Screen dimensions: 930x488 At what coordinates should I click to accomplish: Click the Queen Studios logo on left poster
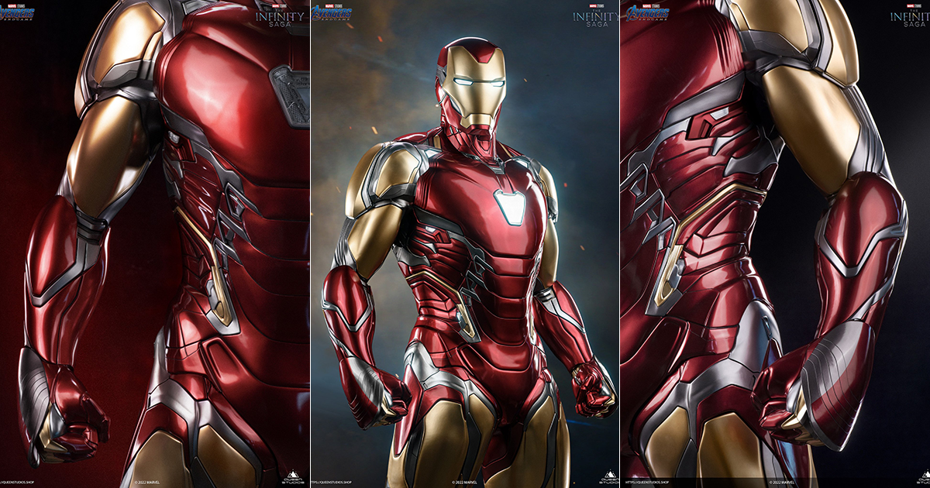pyautogui.click(x=292, y=476)
